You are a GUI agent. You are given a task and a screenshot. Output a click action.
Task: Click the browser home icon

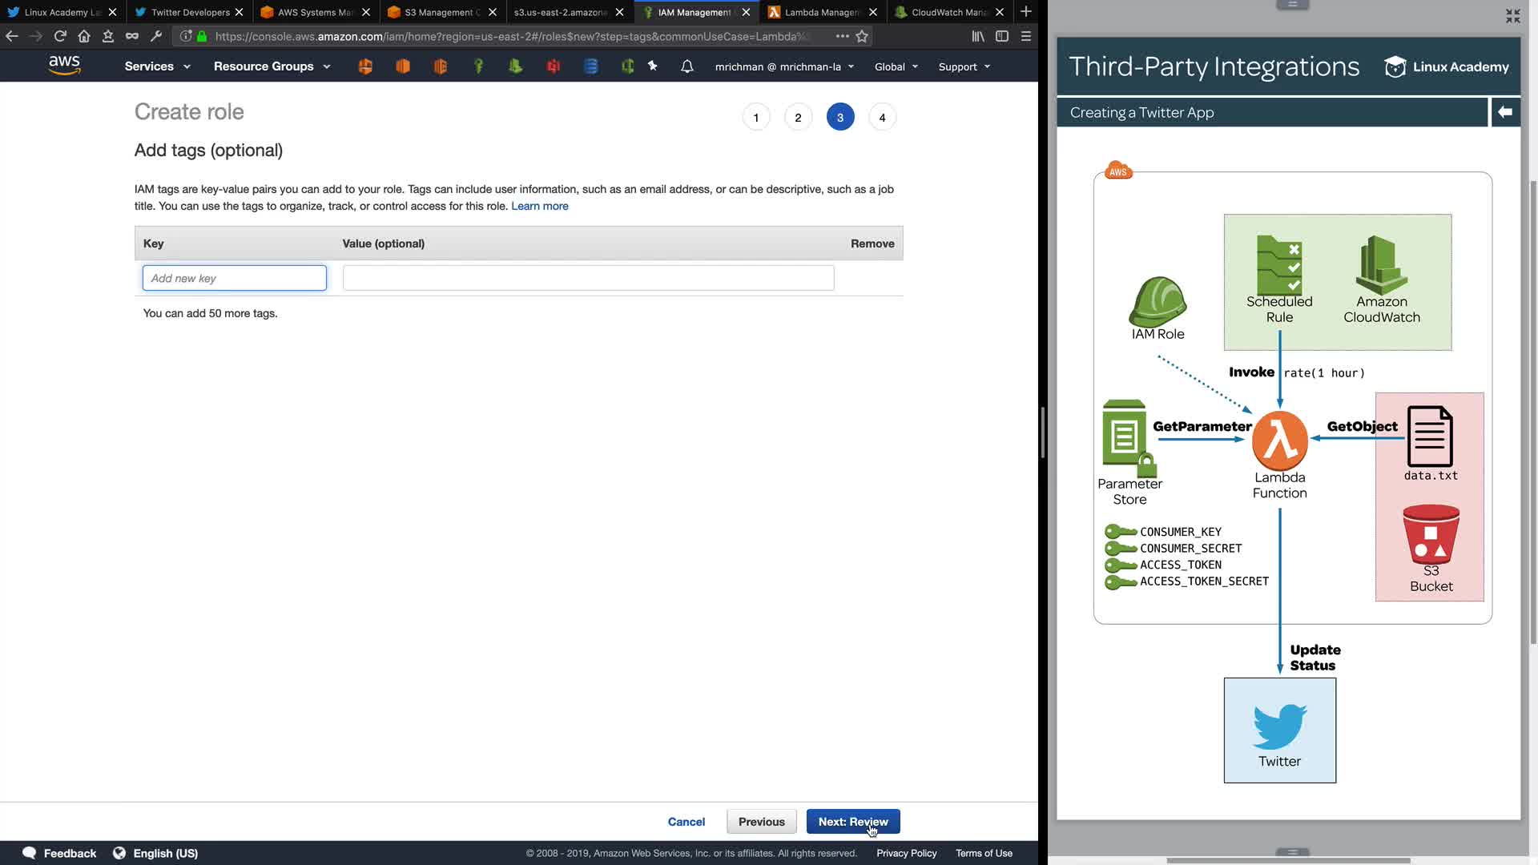[84, 36]
